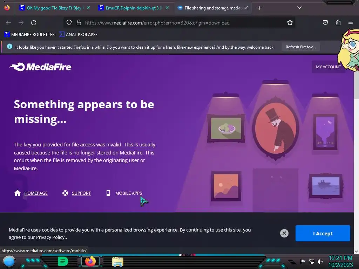Switch to the 'EmuCR Dolphin' tab

[x=134, y=8]
